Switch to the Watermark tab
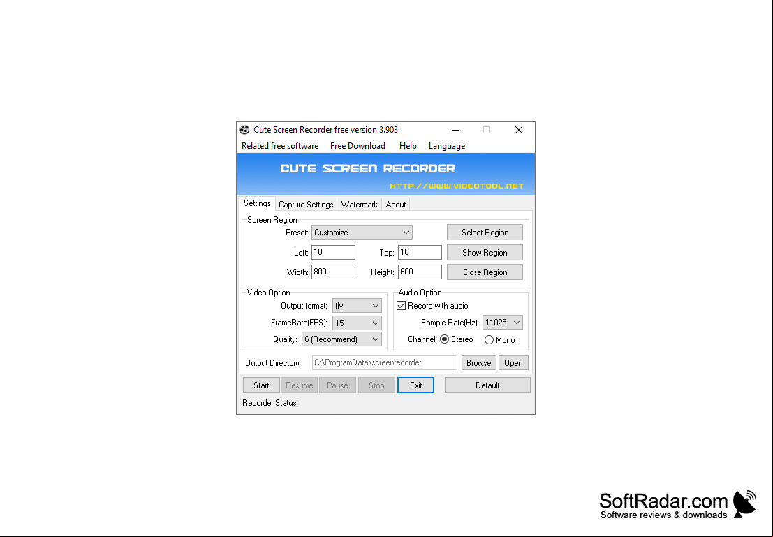The image size is (773, 537). tap(360, 205)
